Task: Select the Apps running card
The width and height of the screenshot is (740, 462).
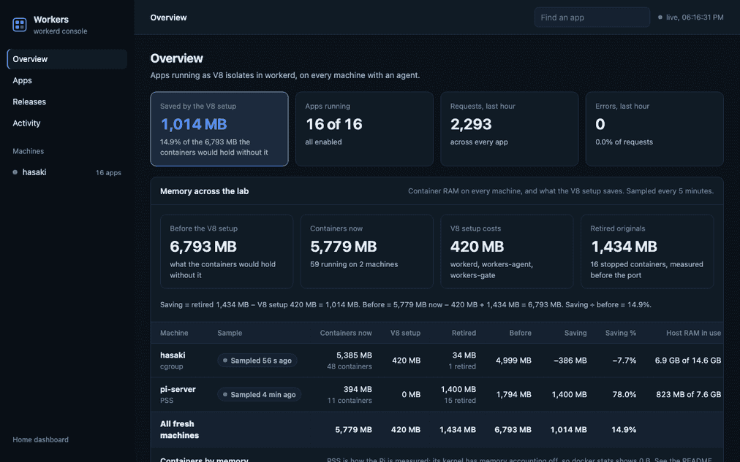Action: tap(364, 129)
